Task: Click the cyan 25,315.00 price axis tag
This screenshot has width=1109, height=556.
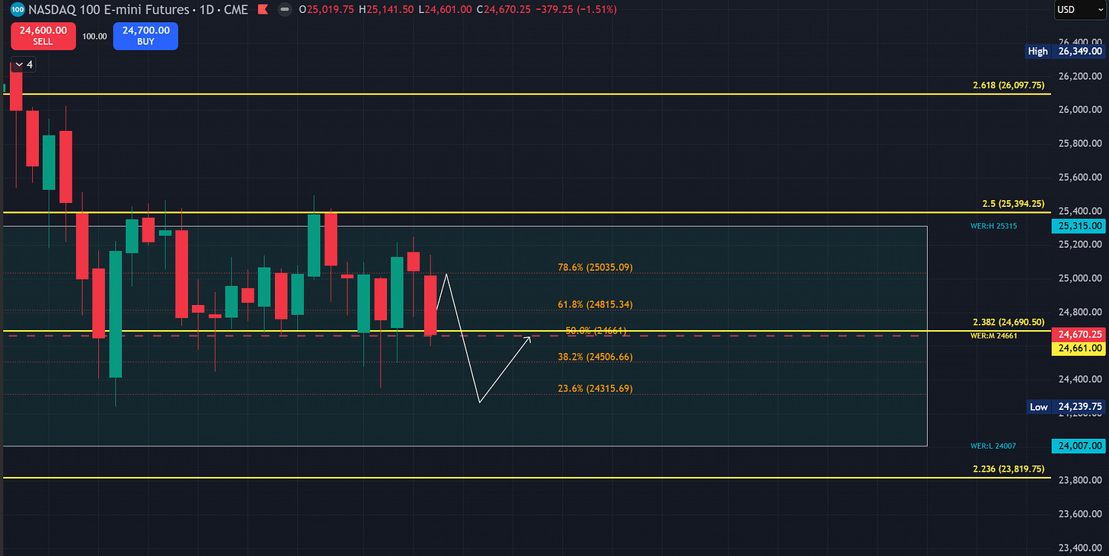Action: pyautogui.click(x=1079, y=226)
